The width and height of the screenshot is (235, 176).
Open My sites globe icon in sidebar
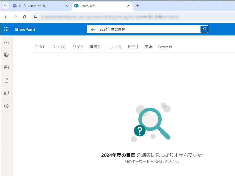coord(6,55)
